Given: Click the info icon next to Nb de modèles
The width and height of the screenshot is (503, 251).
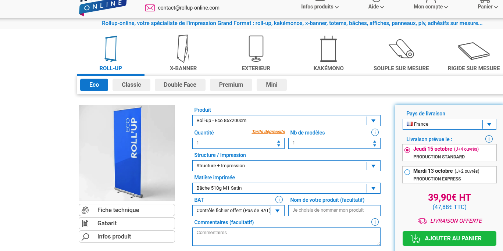Looking at the screenshot, I should pyautogui.click(x=375, y=132).
